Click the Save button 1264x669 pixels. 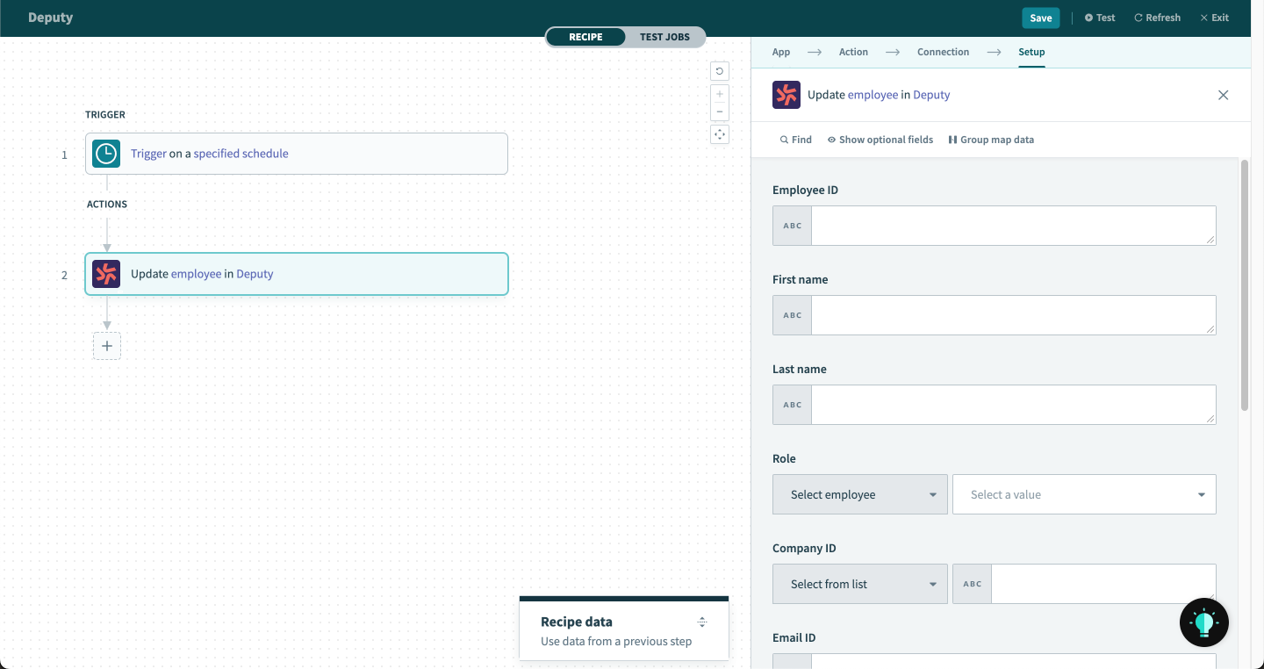tap(1040, 18)
